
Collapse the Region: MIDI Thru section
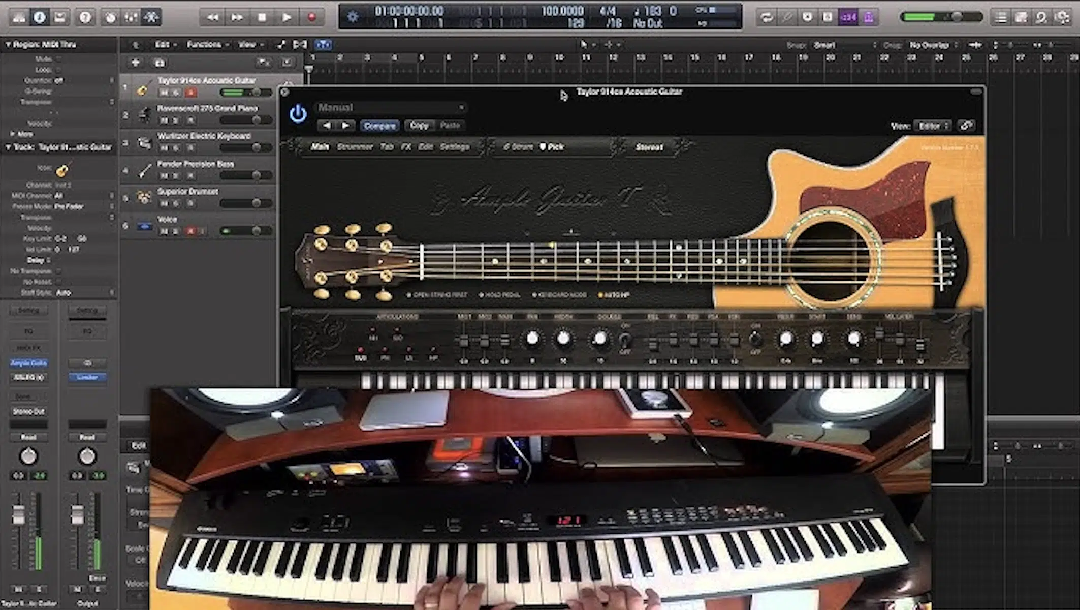click(x=8, y=45)
